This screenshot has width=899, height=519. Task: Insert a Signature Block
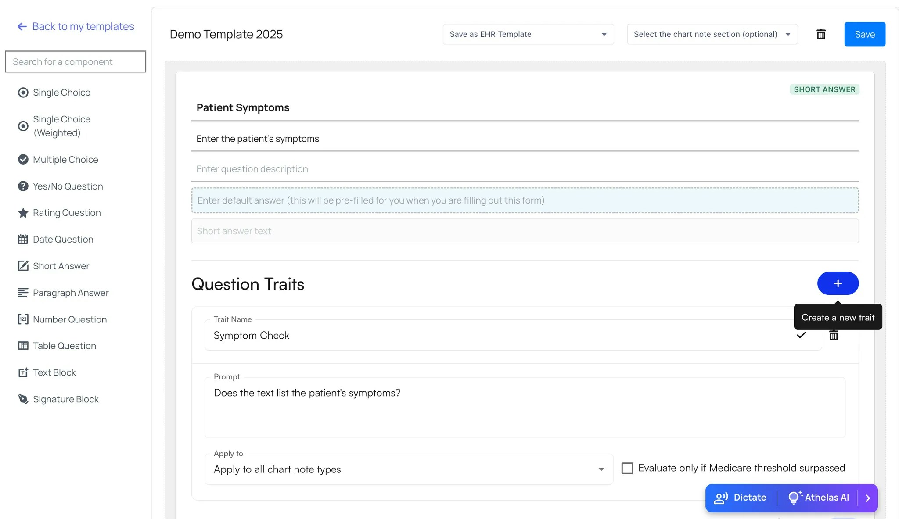coord(65,399)
